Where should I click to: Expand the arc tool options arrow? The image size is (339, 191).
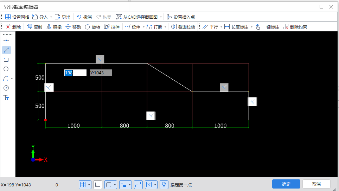click(x=12, y=79)
